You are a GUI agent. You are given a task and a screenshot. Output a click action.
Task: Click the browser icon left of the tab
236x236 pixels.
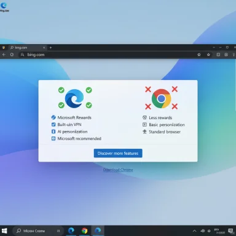[3, 47]
